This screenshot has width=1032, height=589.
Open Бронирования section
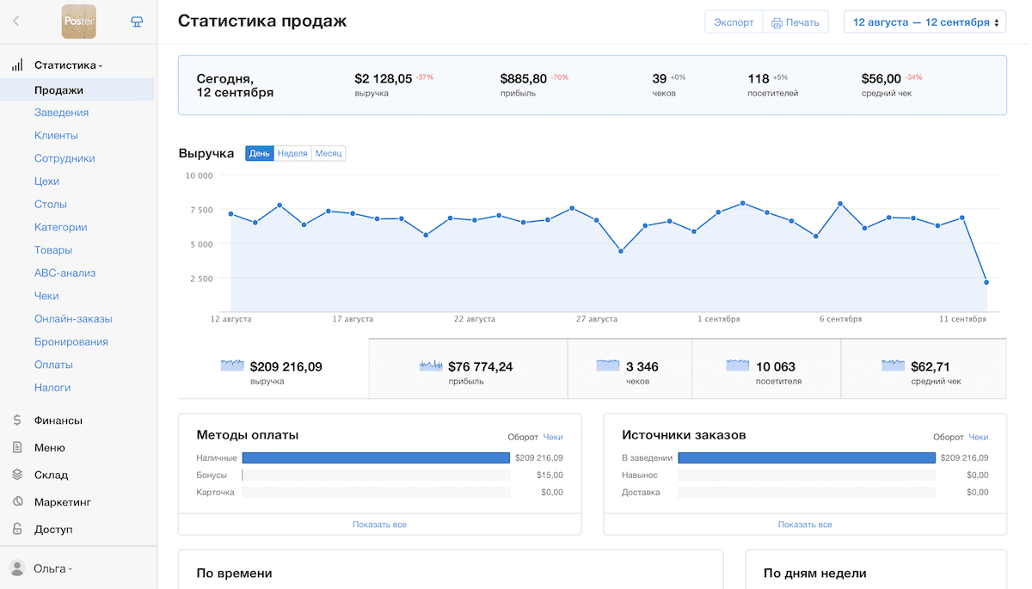pos(71,341)
